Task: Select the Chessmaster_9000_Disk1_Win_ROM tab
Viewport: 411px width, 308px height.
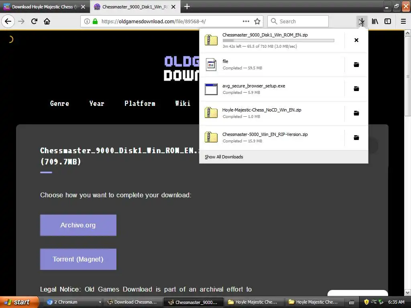Action: tap(135, 6)
